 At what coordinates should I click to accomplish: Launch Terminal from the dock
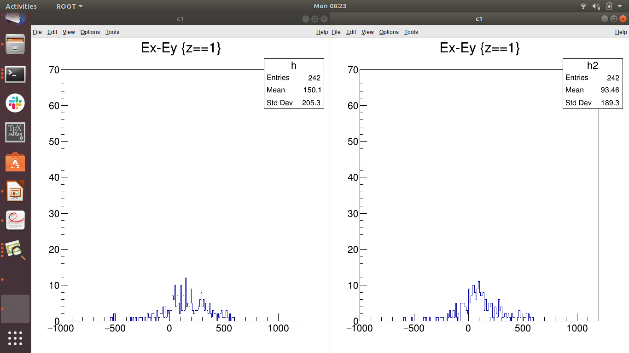coord(15,74)
